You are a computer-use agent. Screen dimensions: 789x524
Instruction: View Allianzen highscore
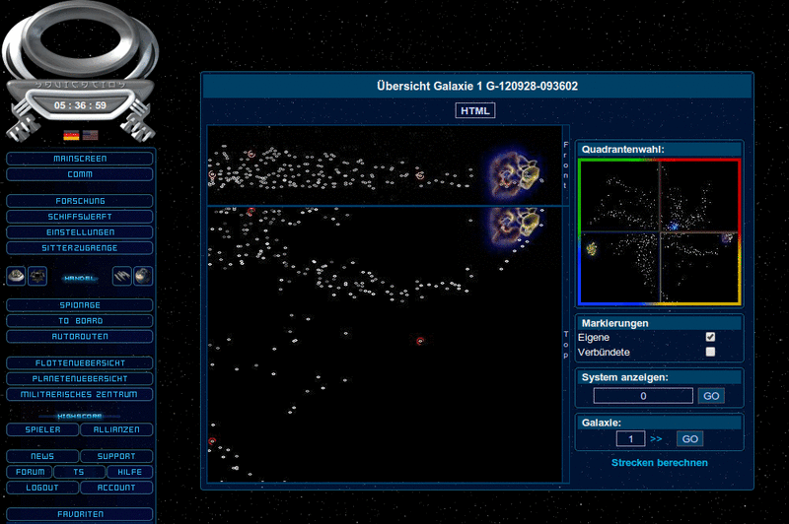coord(116,429)
